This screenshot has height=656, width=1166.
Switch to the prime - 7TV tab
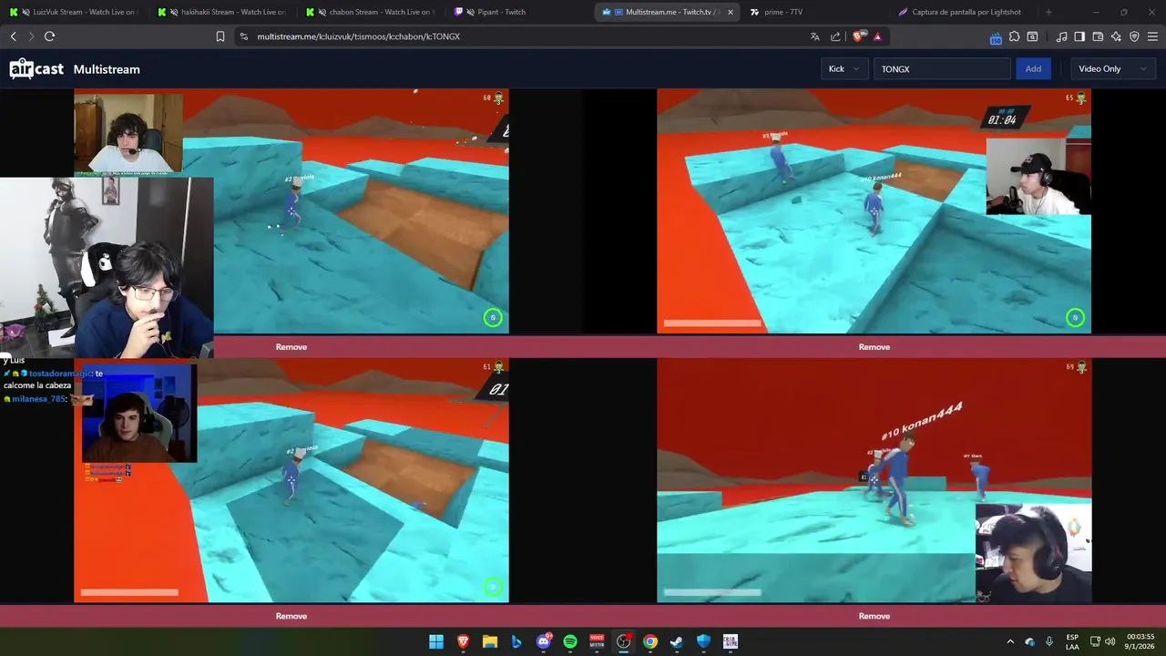coord(813,12)
